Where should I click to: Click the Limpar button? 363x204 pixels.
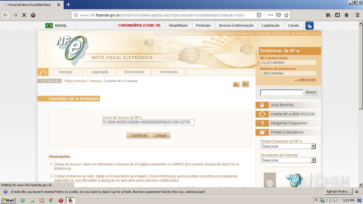pyautogui.click(x=161, y=135)
